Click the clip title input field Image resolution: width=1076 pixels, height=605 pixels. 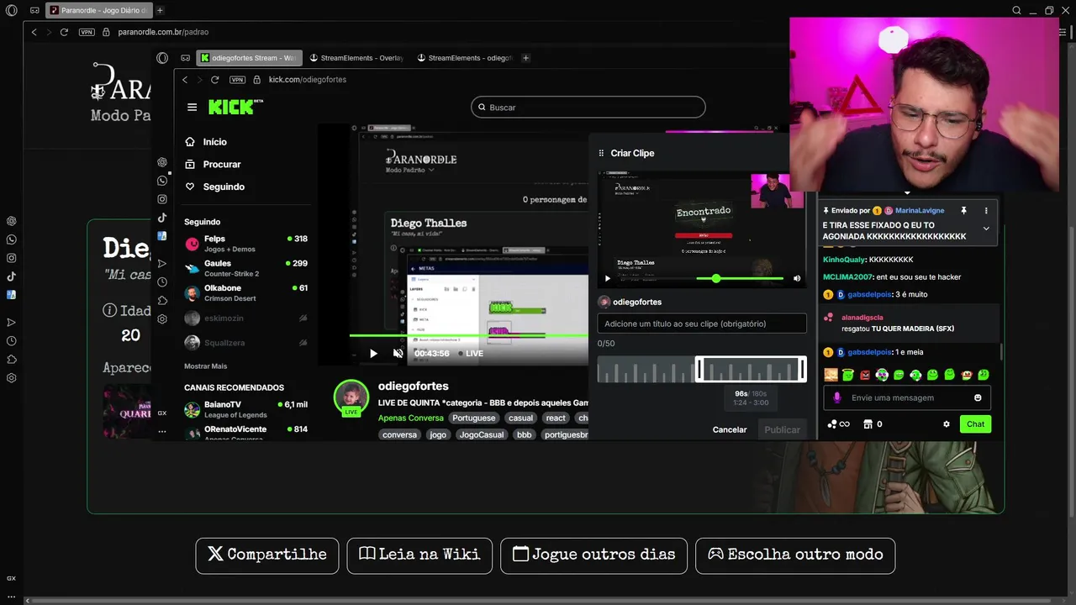(x=702, y=324)
